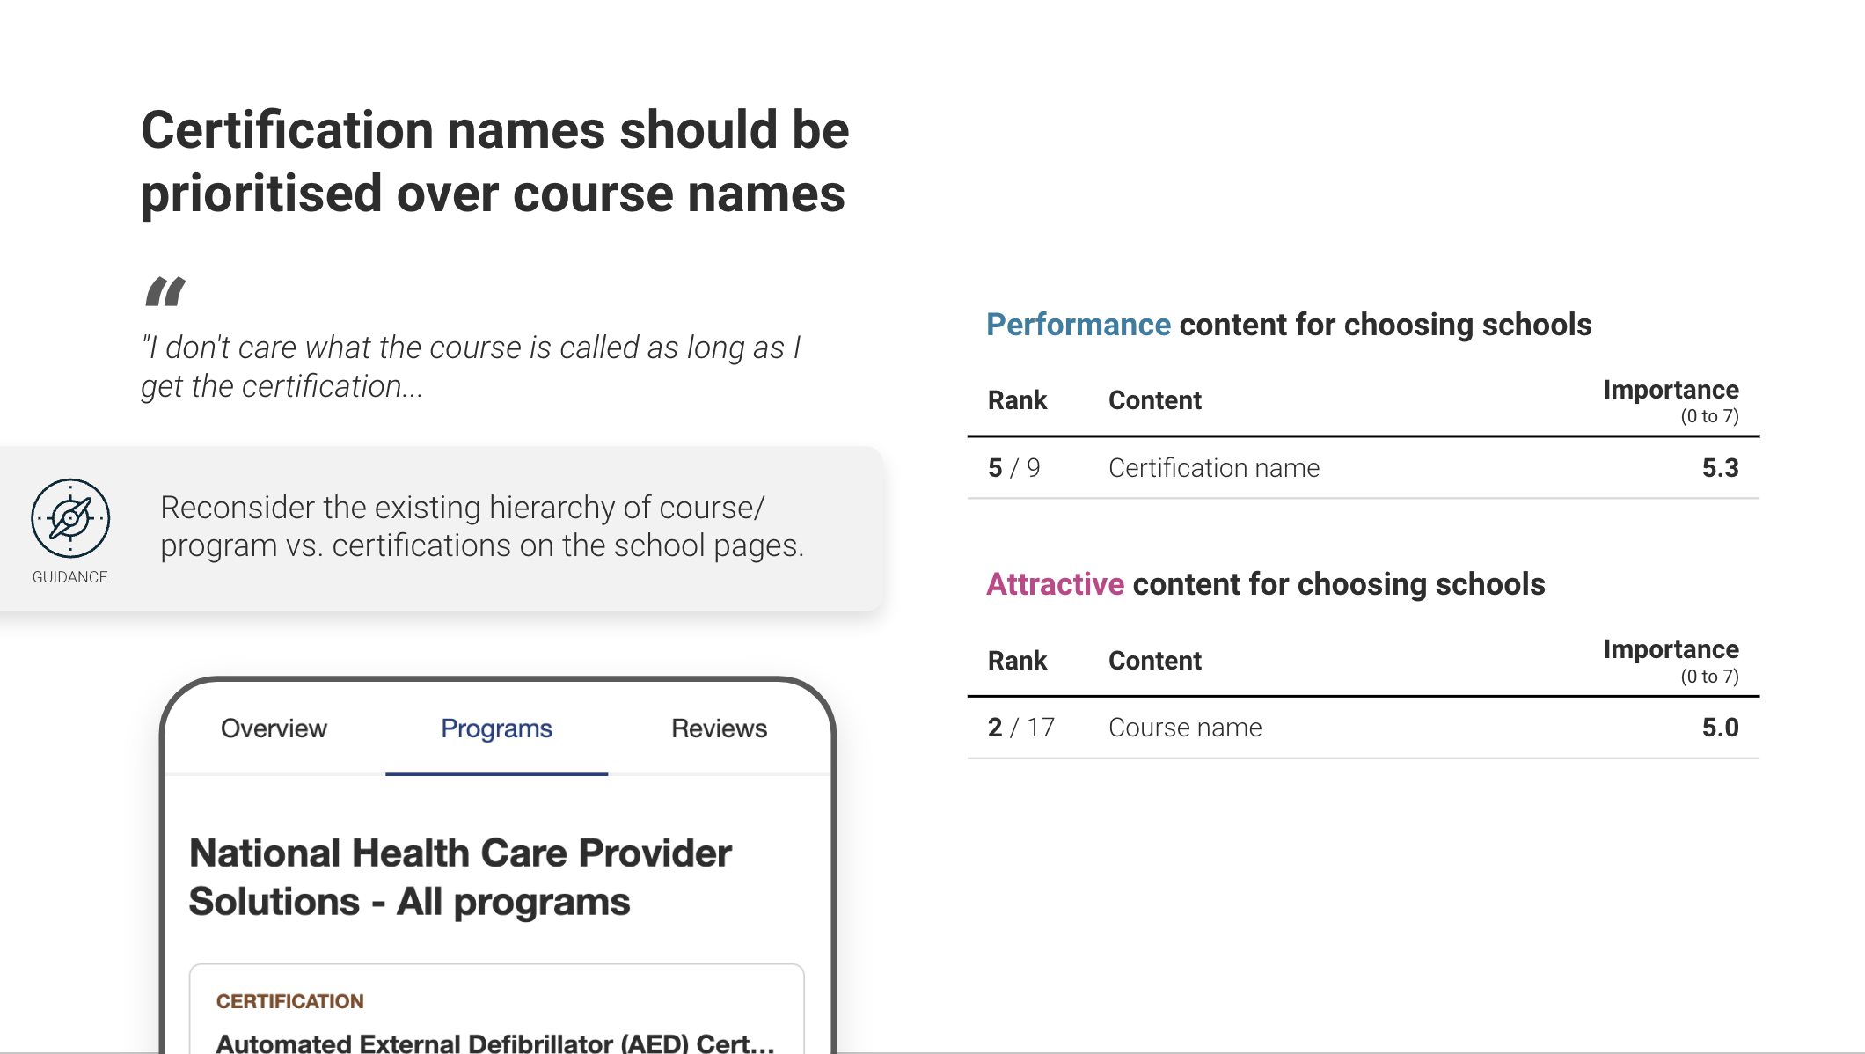The width and height of the screenshot is (1865, 1054).
Task: Select the Automated External Defibrillator certification card
Action: tap(497, 1009)
